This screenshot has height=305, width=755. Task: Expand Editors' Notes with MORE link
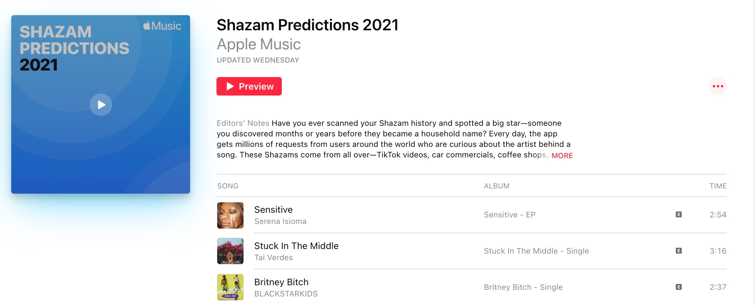click(x=562, y=155)
